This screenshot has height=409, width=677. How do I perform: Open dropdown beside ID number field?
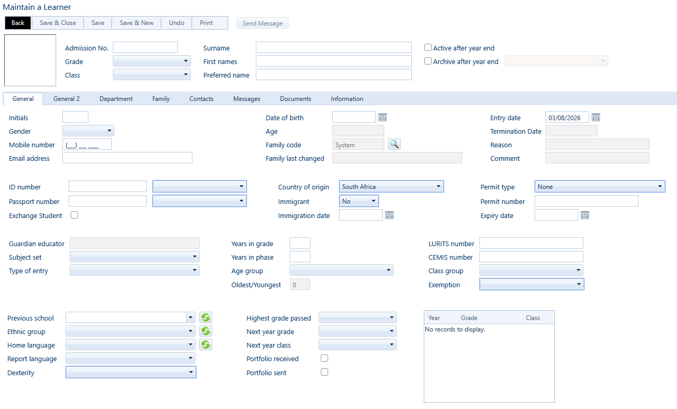[x=200, y=186]
